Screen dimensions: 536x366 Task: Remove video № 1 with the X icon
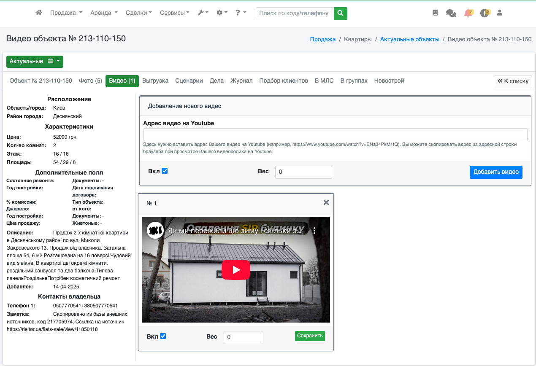tap(326, 202)
